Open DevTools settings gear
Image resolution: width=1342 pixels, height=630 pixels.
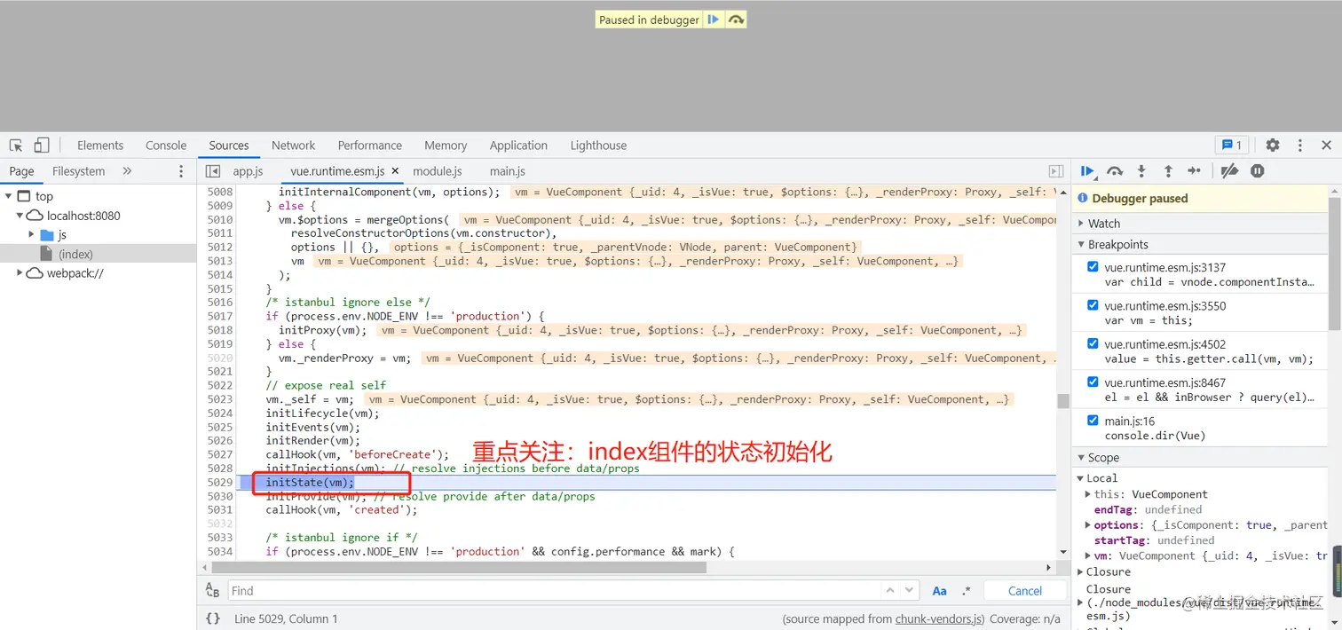point(1273,145)
